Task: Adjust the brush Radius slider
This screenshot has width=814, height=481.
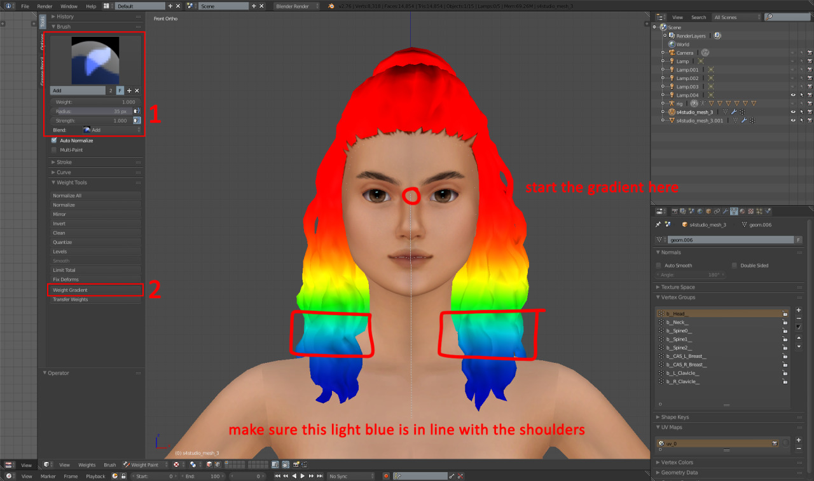Action: point(91,111)
